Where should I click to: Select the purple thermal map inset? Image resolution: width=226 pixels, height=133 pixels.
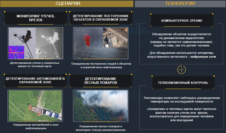tap(16, 52)
